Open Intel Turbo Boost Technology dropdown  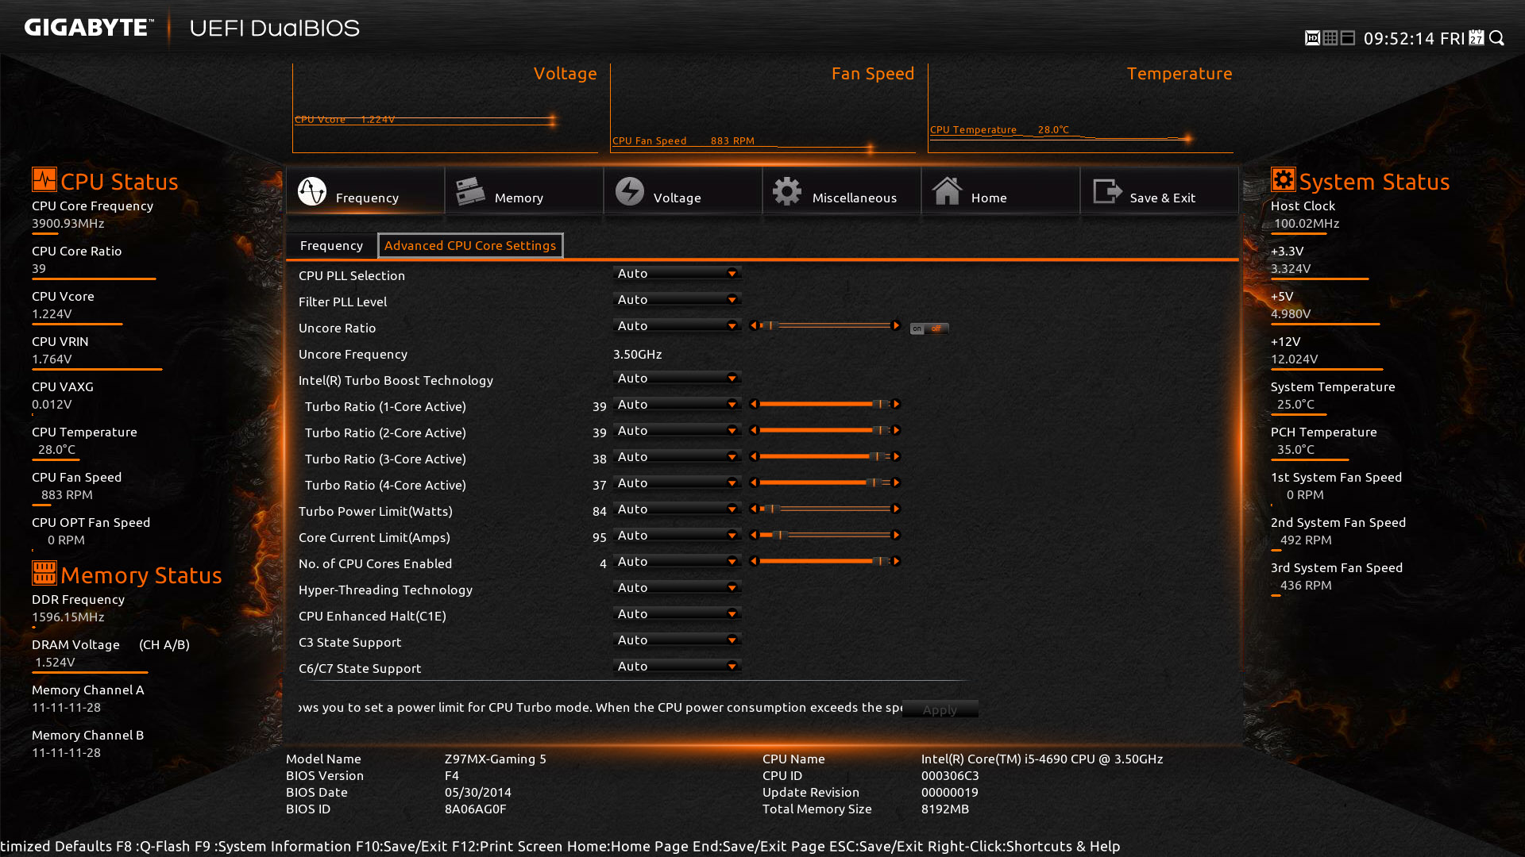(677, 379)
